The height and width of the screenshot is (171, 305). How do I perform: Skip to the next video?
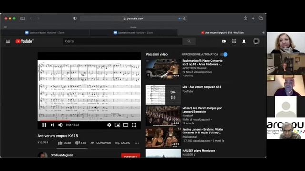pos(52,125)
